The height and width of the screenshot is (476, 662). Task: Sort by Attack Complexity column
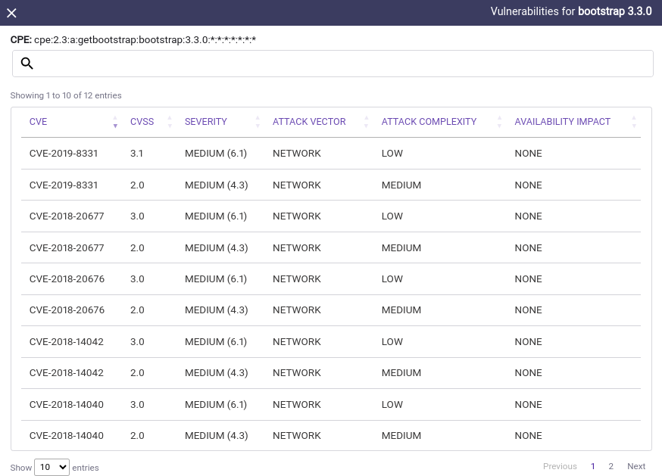429,122
